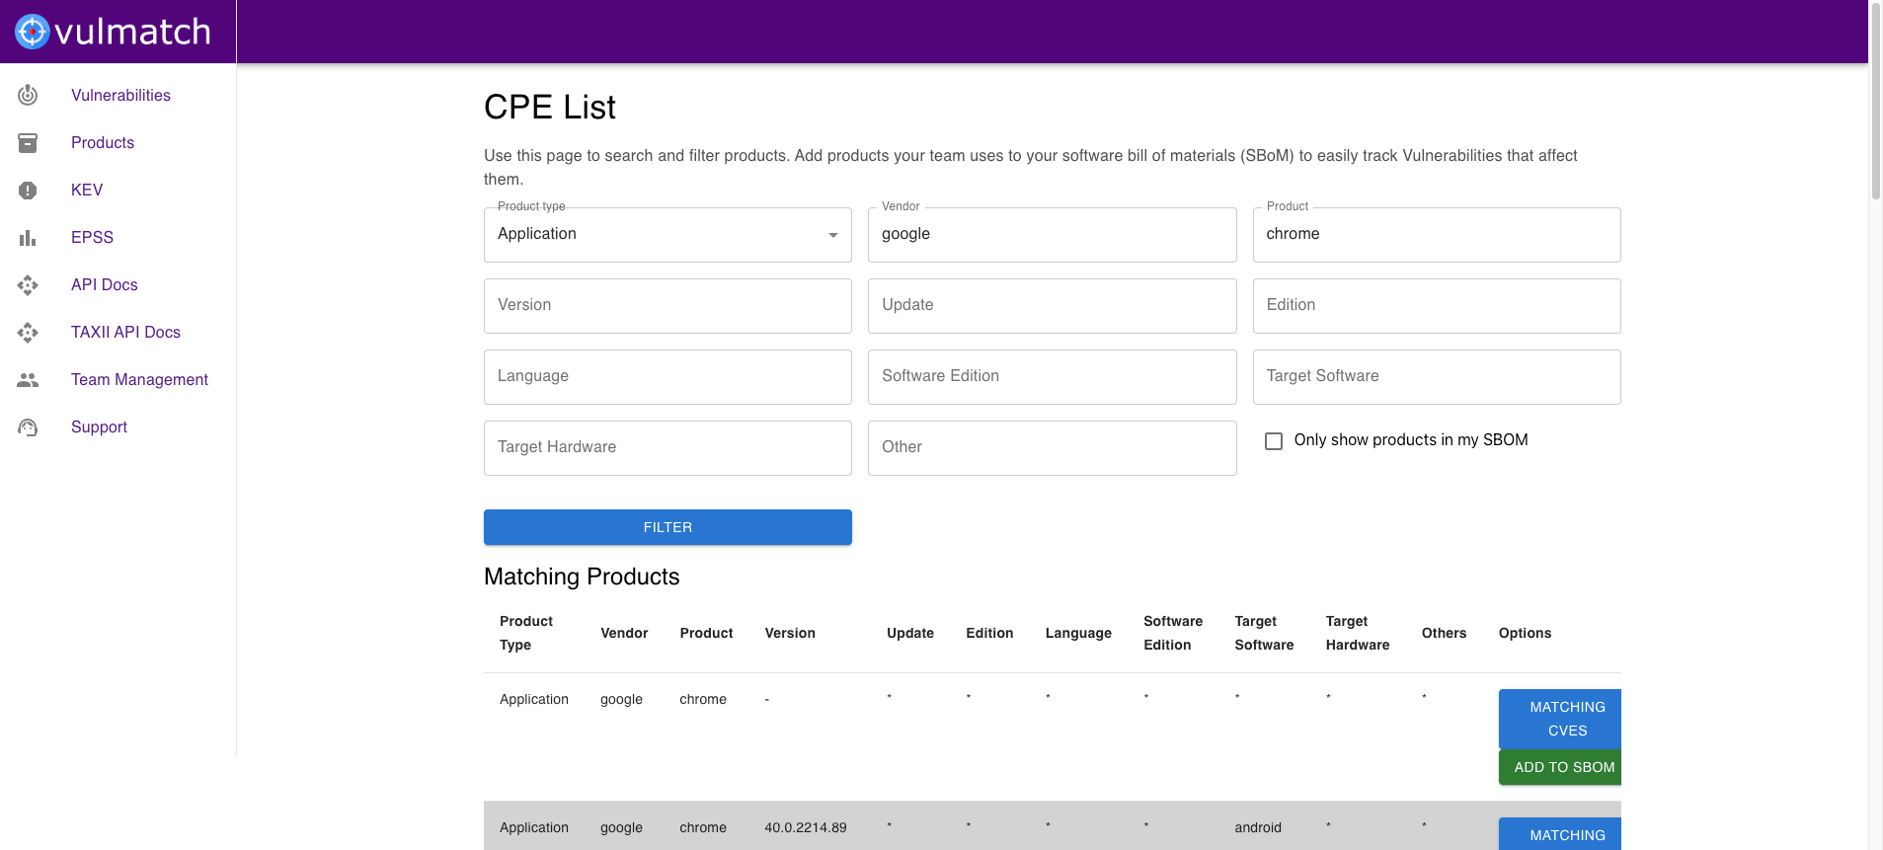
Task: Click the TAXII API Docs icon
Action: (28, 332)
